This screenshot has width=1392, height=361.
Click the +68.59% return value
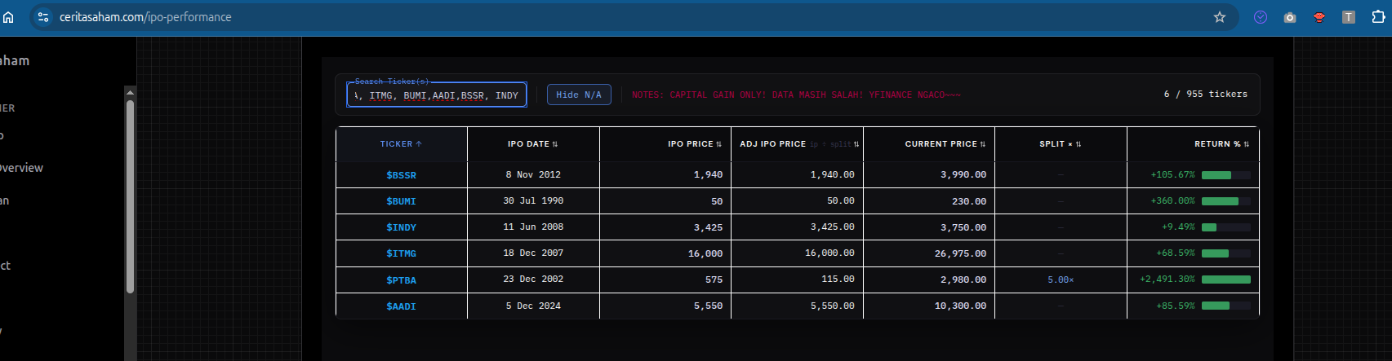coord(1175,253)
